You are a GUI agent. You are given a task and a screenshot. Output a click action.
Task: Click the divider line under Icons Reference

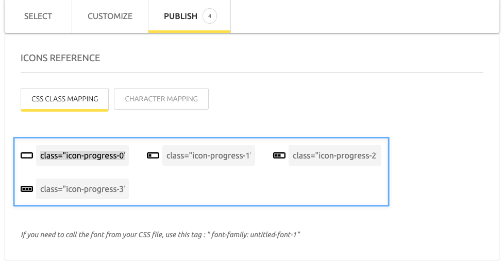[251, 73]
